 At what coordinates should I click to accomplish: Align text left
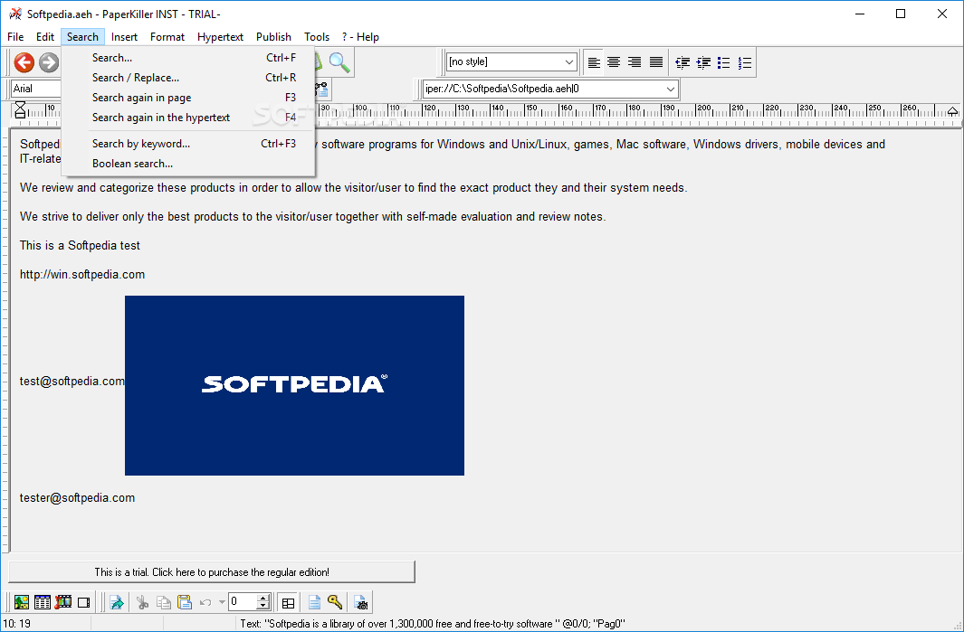pos(594,62)
